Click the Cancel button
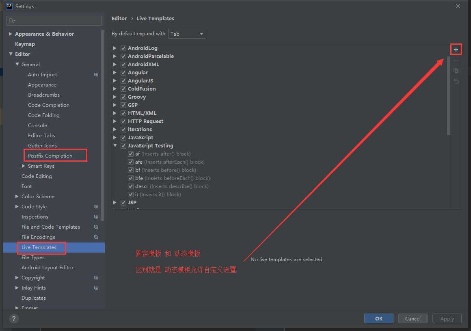Image resolution: width=471 pixels, height=331 pixels. (x=413, y=318)
